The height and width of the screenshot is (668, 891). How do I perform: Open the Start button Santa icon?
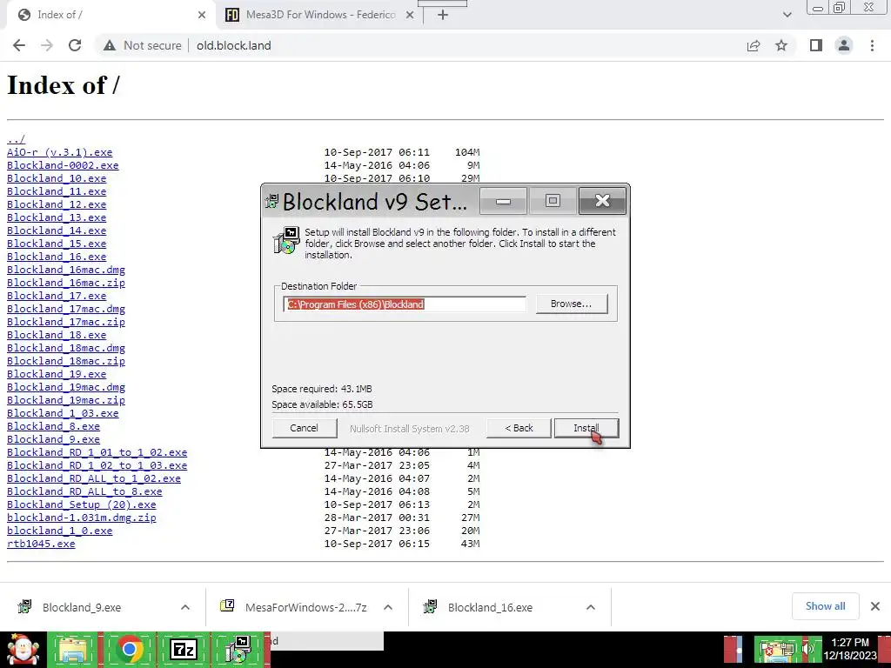click(x=23, y=649)
